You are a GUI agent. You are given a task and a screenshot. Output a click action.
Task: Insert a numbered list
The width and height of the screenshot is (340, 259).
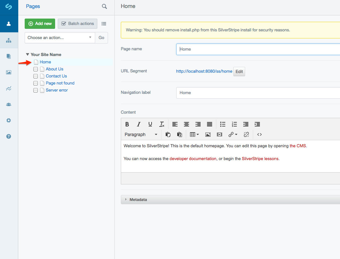(x=234, y=124)
